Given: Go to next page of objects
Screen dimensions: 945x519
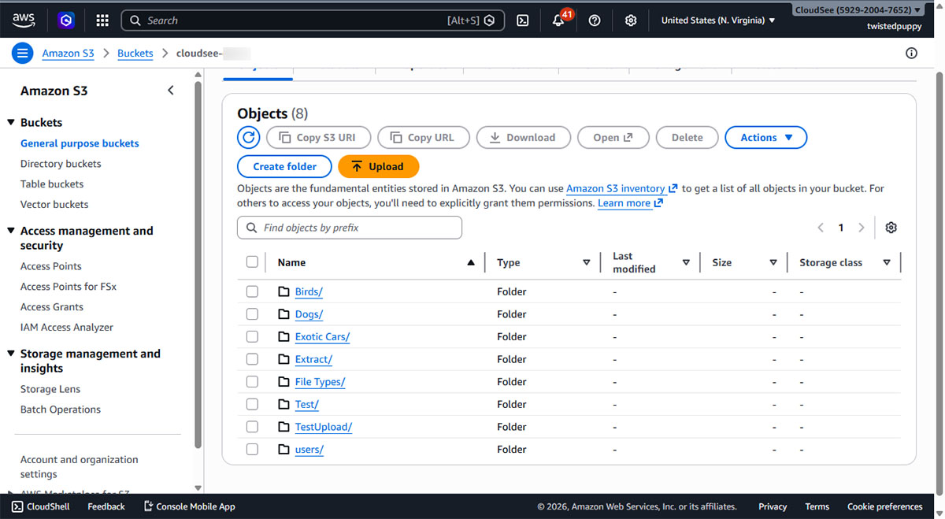Looking at the screenshot, I should coord(862,228).
